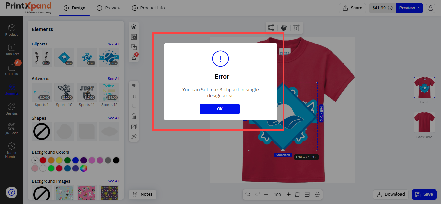The width and height of the screenshot is (441, 204).
Task: Expand Cliparts with See All
Action: [x=114, y=44]
